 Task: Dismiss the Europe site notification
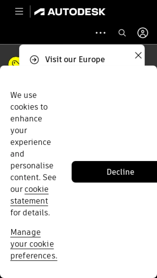[138, 55]
